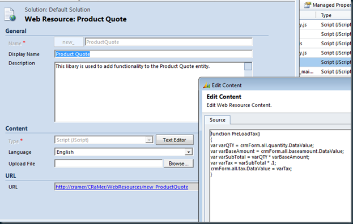
Task: Select the _mai... Script row in list
Action: pos(325,72)
